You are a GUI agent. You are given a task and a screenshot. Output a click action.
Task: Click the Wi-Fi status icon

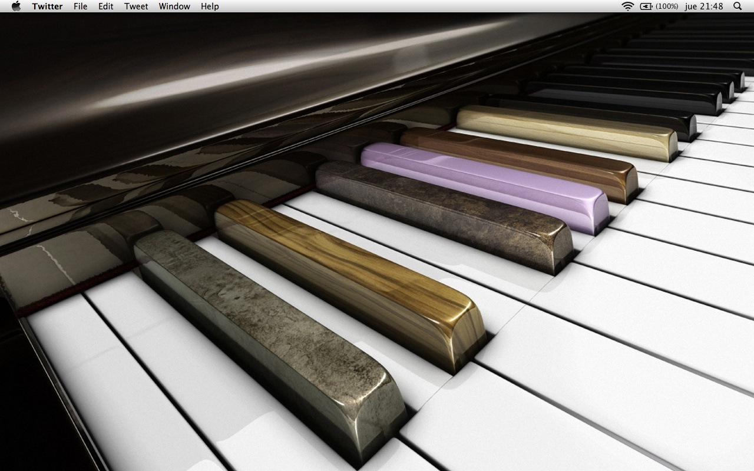(x=628, y=6)
